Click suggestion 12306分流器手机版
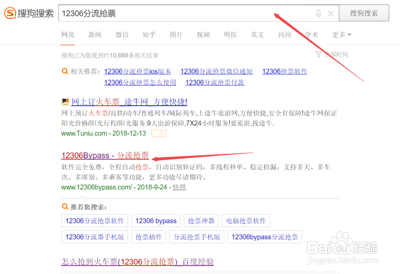Viewport: 400px width, 274px height. 95,237
